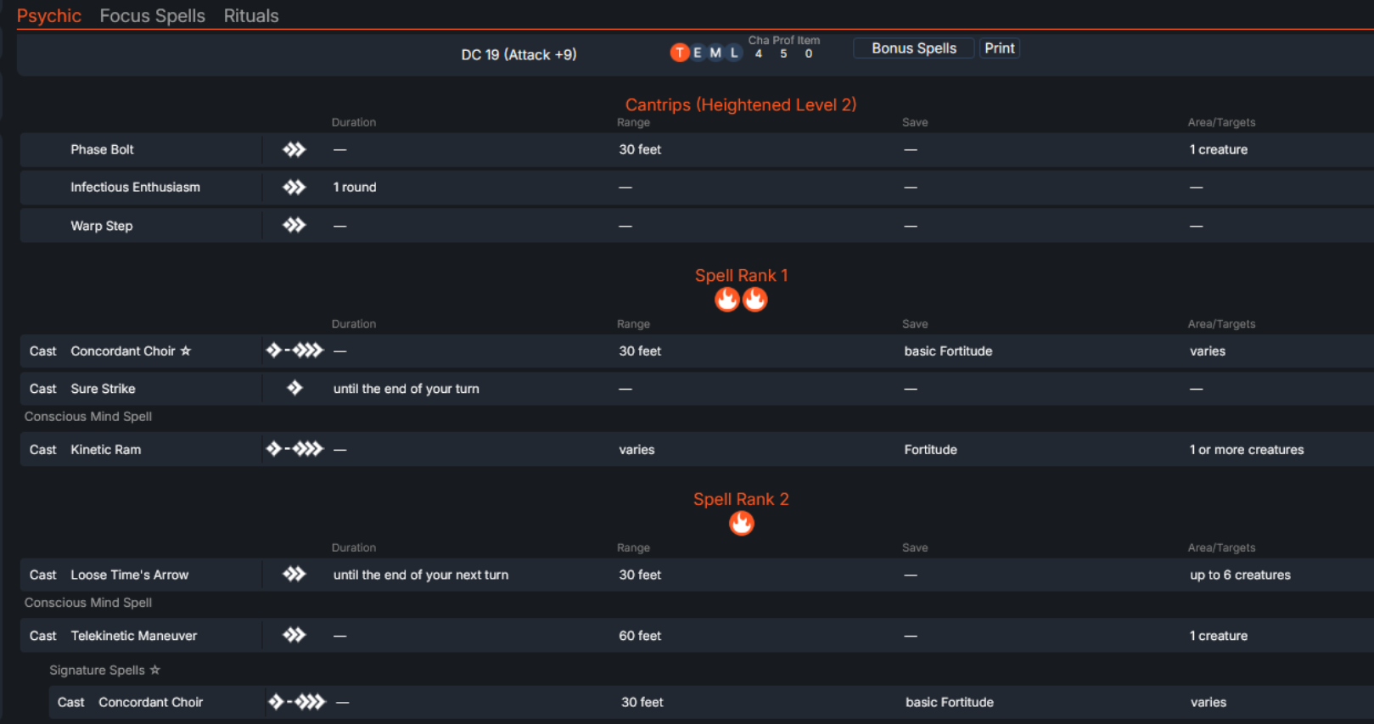Cast Concordant Choir from Spell Rank 1
Viewport: 1374px width, 724px height.
pos(43,351)
